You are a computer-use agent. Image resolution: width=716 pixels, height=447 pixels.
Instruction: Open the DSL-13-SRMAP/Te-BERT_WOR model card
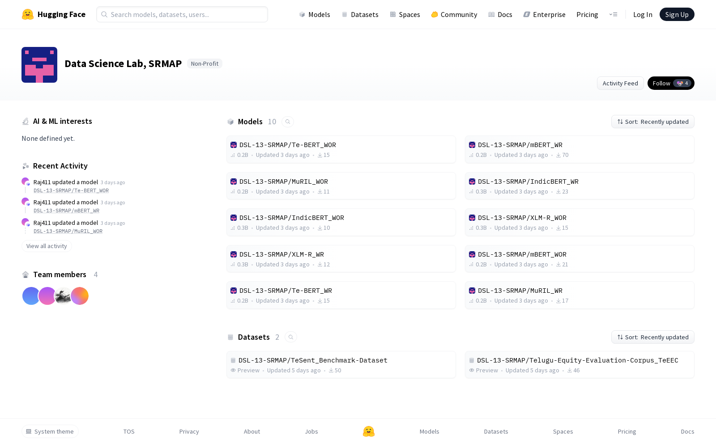[x=341, y=149]
